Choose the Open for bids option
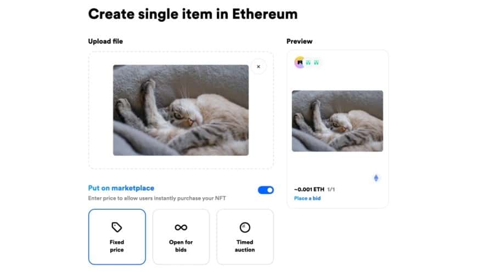The height and width of the screenshot is (274, 483). pyautogui.click(x=181, y=237)
